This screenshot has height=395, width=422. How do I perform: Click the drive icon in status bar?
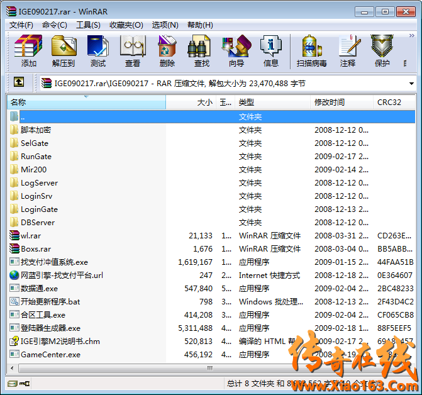tap(13, 383)
